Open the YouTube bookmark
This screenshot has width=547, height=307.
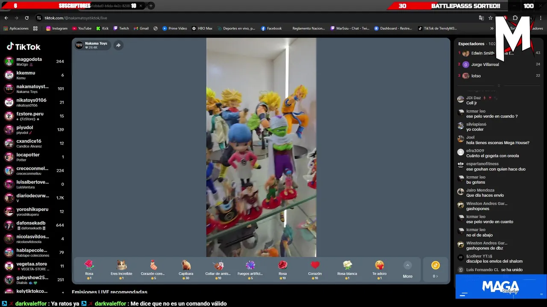pyautogui.click(x=82, y=29)
